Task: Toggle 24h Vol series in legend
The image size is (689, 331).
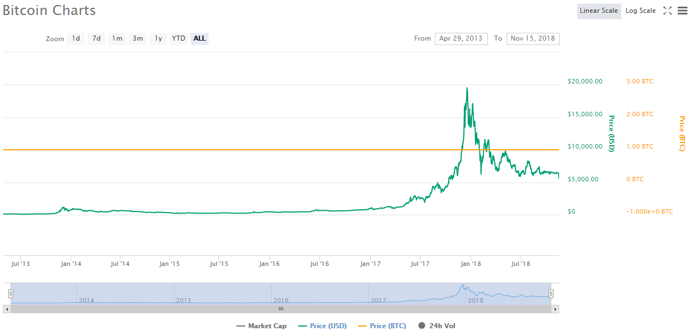Action: point(436,326)
